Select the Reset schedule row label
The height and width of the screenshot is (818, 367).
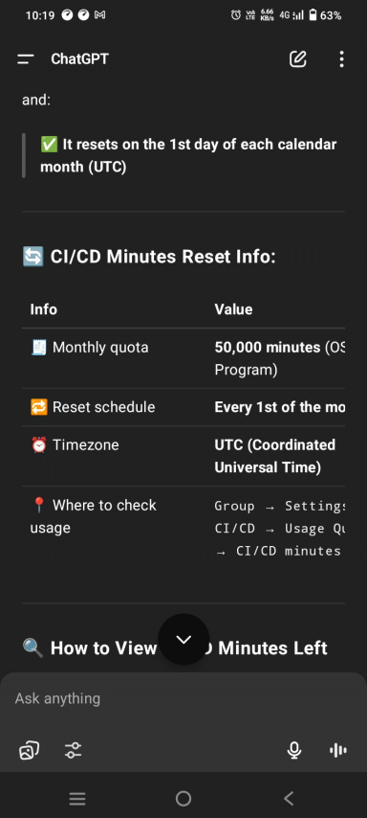pos(93,407)
